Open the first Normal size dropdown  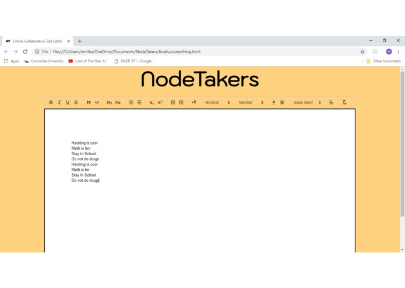tap(217, 103)
